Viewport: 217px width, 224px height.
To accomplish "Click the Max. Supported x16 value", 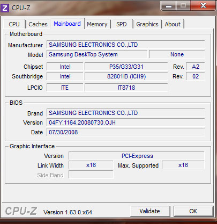I will 183,165.
